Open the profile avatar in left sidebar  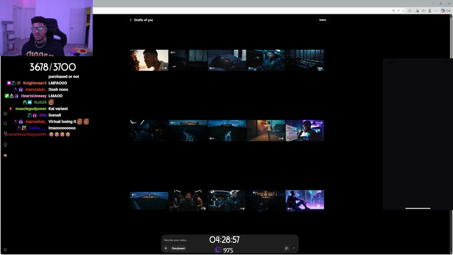click(5, 155)
